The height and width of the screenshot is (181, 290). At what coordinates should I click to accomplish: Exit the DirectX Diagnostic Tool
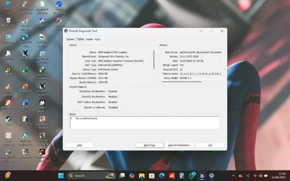tap(210, 145)
